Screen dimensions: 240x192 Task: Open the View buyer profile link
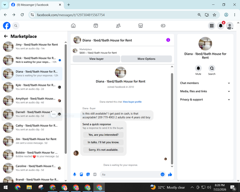(x=132, y=102)
